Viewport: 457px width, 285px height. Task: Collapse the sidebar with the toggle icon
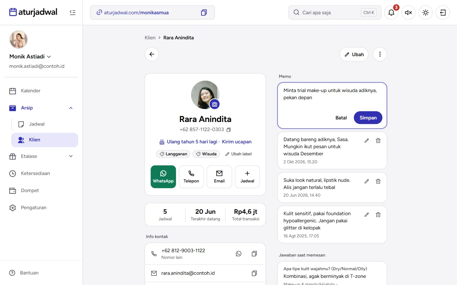point(73,13)
